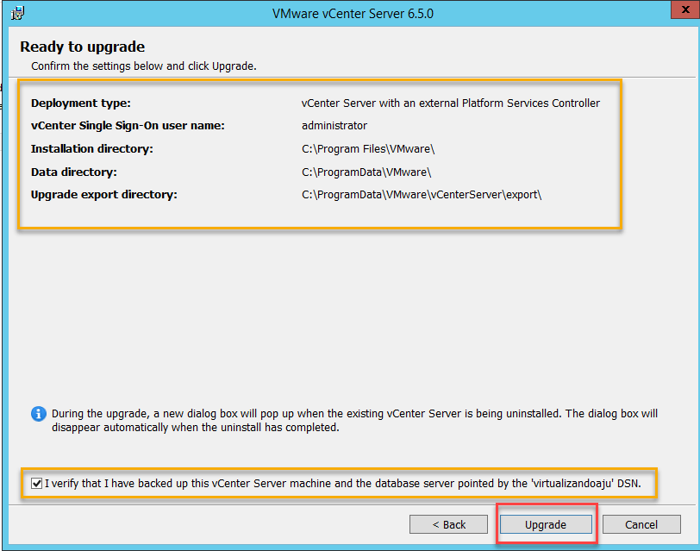Click the administrator user name value
The height and width of the screenshot is (551, 700).
(x=334, y=126)
